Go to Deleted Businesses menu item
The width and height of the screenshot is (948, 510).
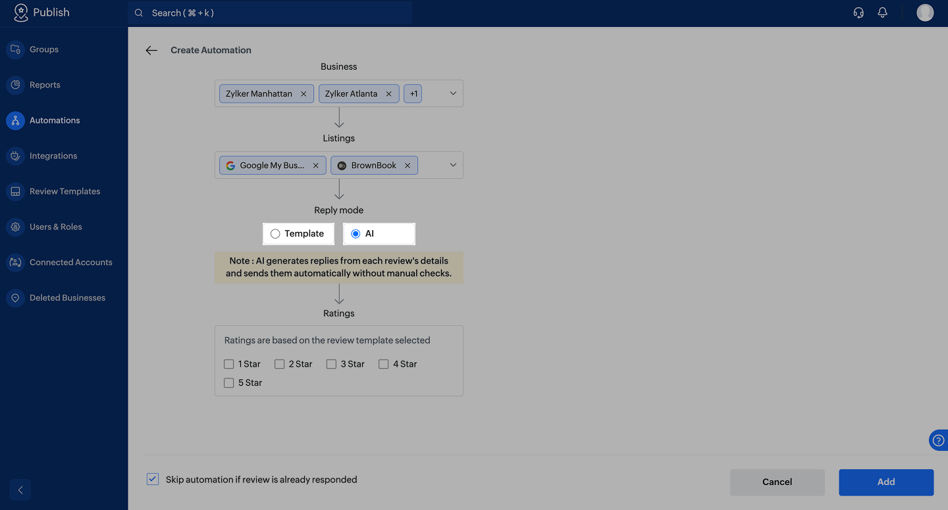pos(67,298)
